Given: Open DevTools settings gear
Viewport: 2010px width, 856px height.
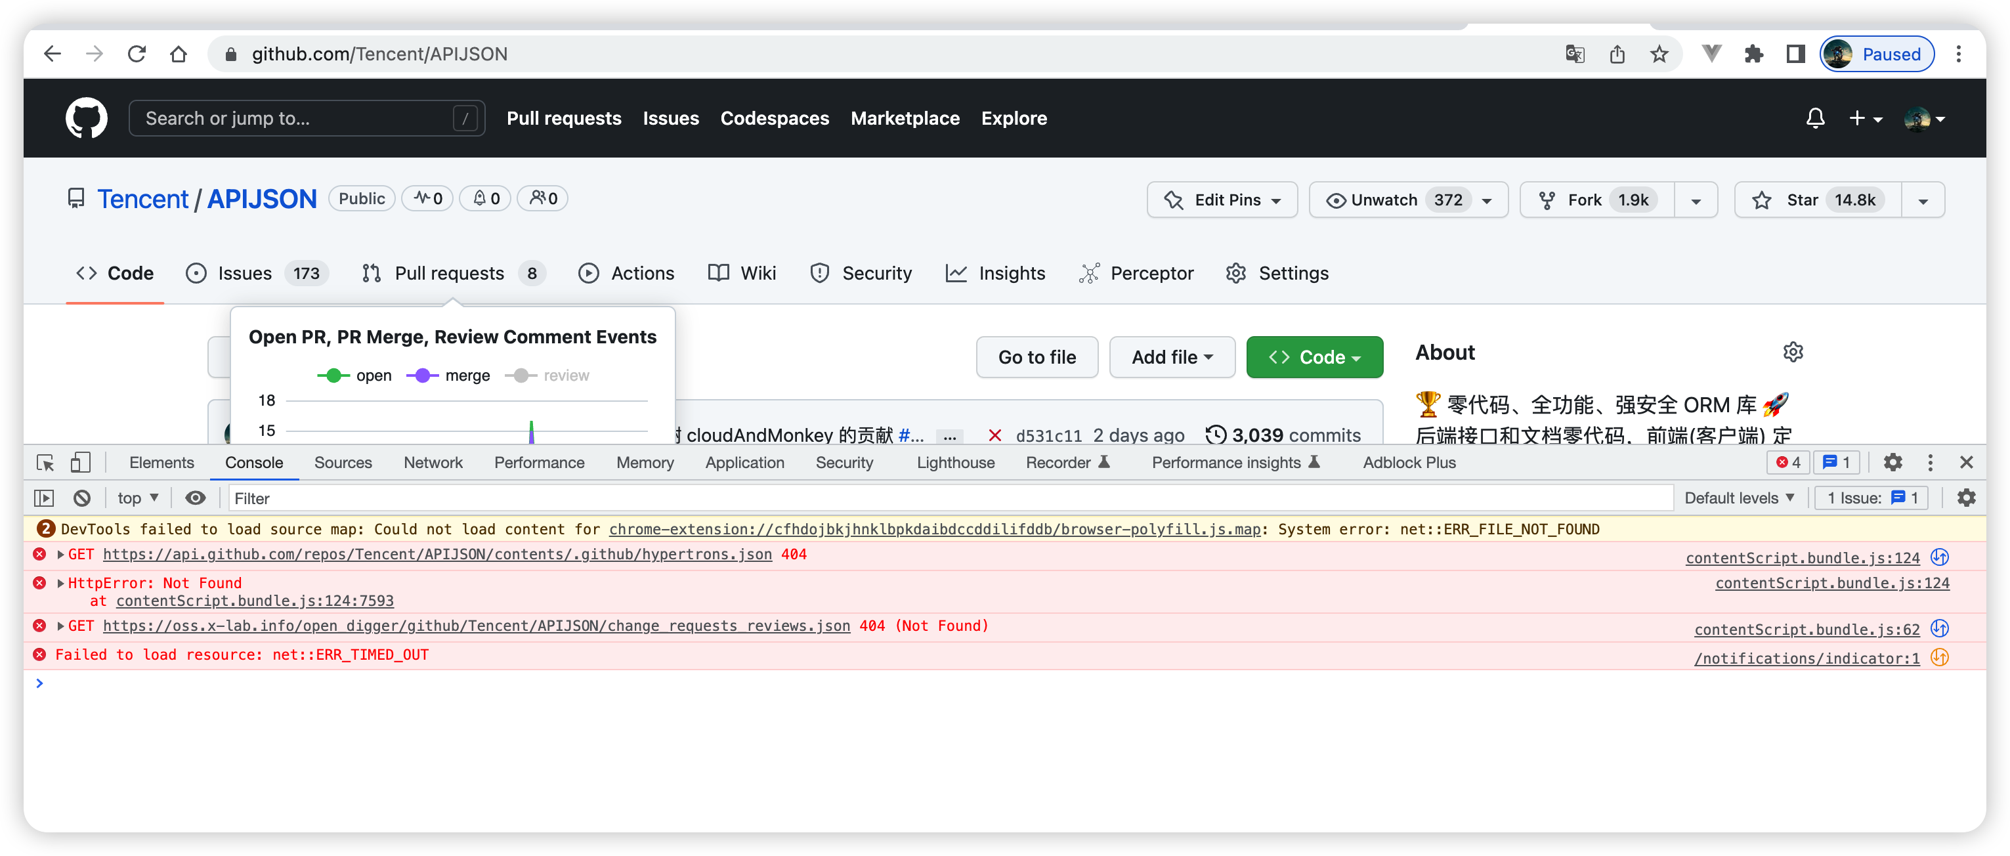Looking at the screenshot, I should 1894,462.
